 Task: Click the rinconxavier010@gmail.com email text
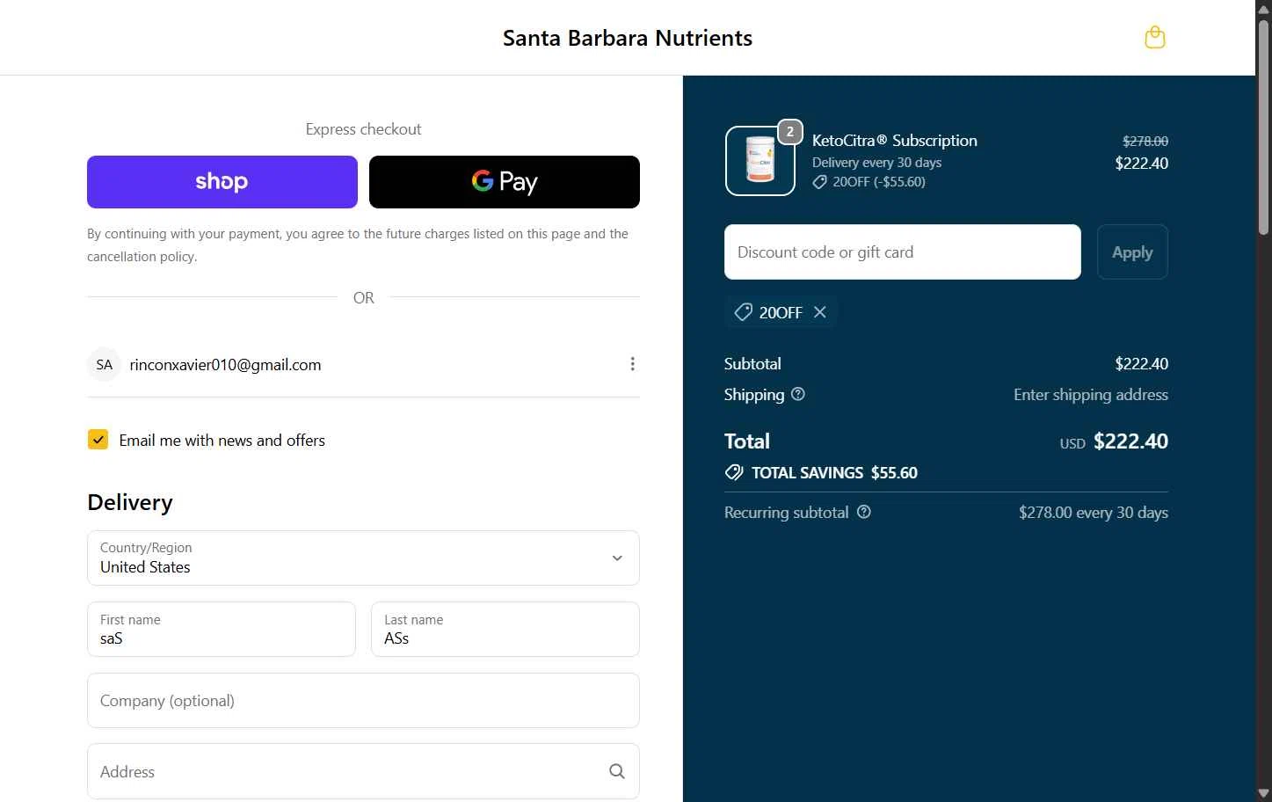point(225,365)
